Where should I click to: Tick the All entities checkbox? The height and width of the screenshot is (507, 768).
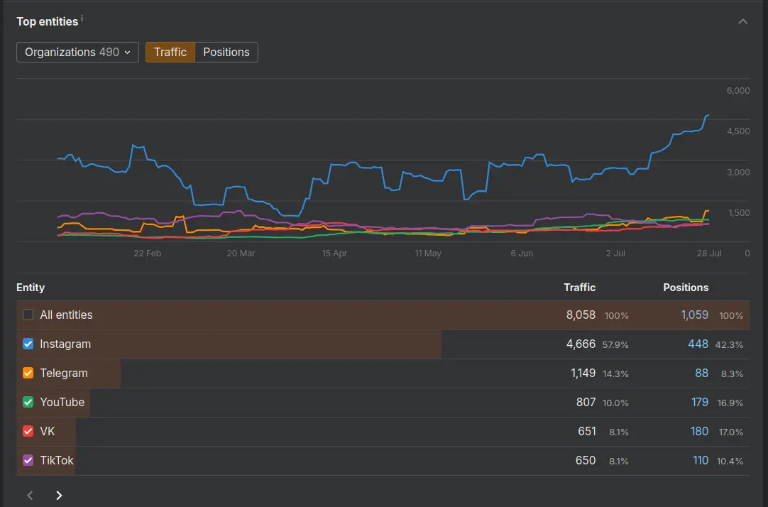pyautogui.click(x=28, y=315)
